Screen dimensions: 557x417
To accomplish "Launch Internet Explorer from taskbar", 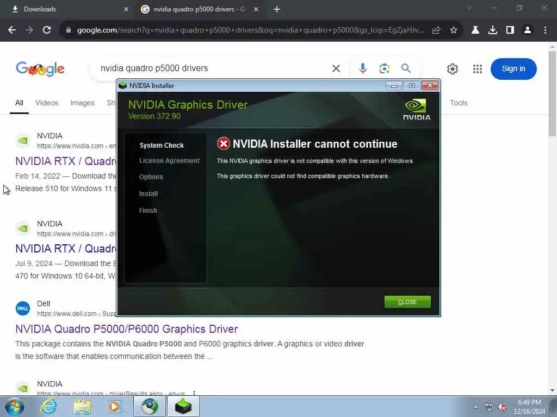I will (x=48, y=406).
